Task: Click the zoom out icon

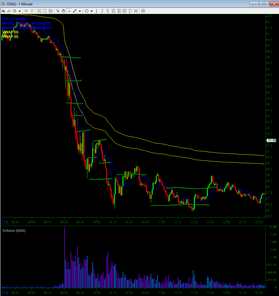Action: click(x=45, y=11)
